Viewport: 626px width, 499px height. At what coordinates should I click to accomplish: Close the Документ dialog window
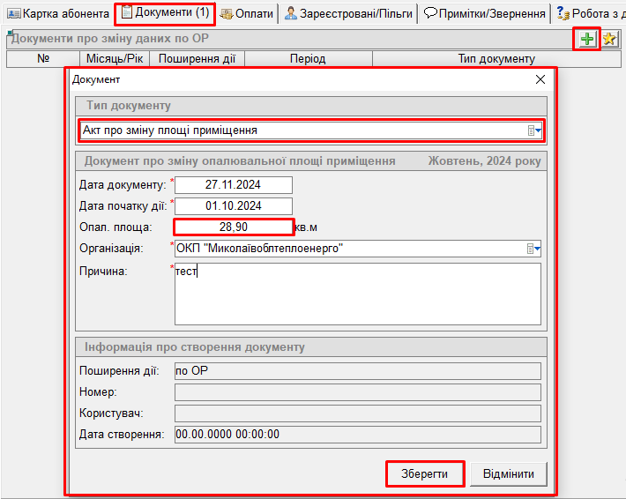(540, 79)
